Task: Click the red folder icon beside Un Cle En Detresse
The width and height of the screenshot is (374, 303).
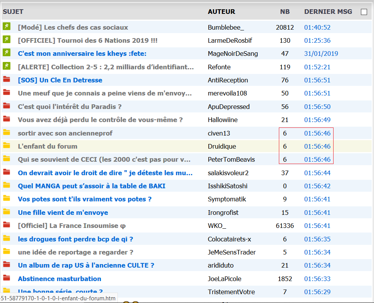Action: (7, 80)
